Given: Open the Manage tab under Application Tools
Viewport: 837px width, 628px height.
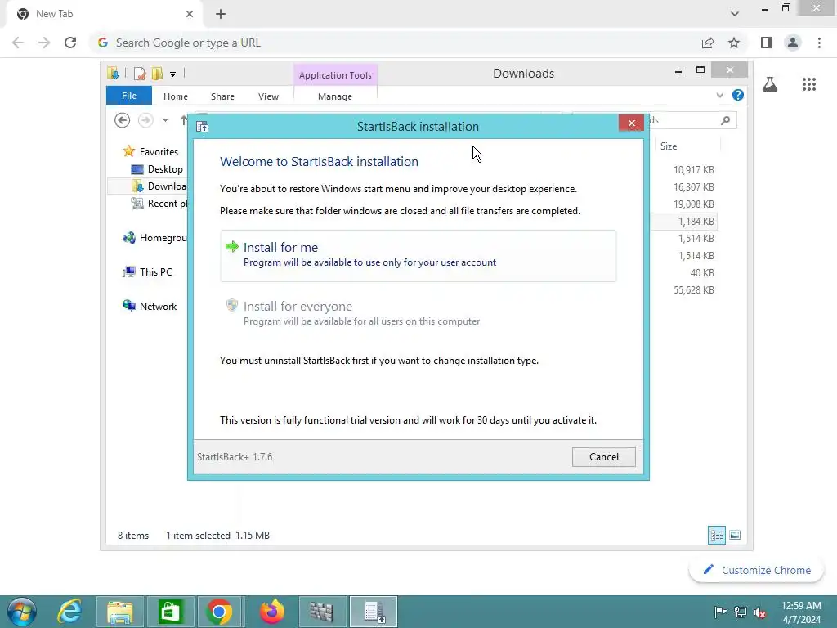Looking at the screenshot, I should coord(334,96).
